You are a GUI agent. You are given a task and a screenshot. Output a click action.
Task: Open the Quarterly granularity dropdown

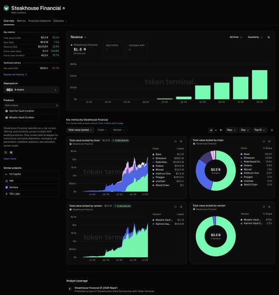pos(255,37)
